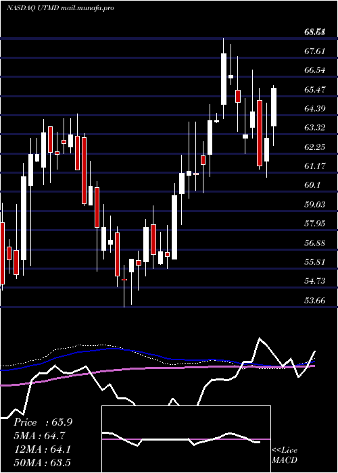
Task: Click the 55.81 price axis label
Action: click(315, 262)
